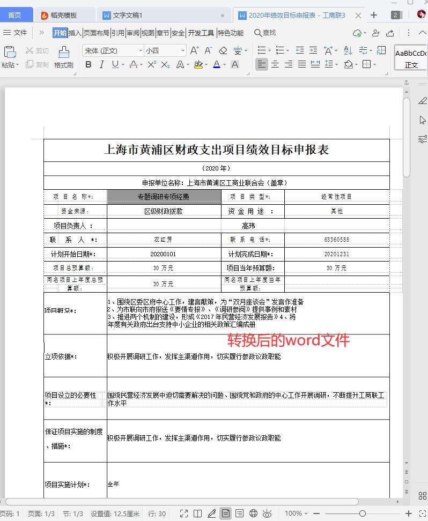This screenshot has height=521, width=428.
Task: Apply subscript formatting
Action: point(165,64)
